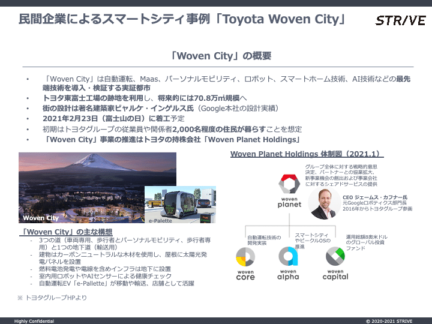Click the heading 「Woven City」の主な構想
Image resolution: width=432 pixels, height=324 pixels.
pos(66,232)
